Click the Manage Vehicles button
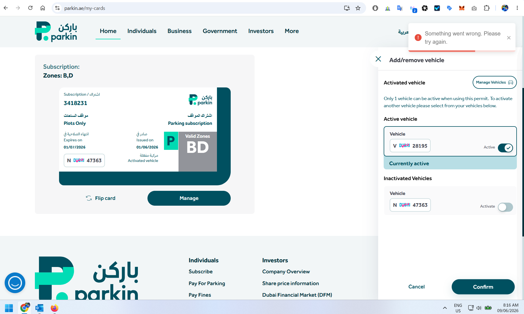This screenshot has width=524, height=314. click(494, 82)
